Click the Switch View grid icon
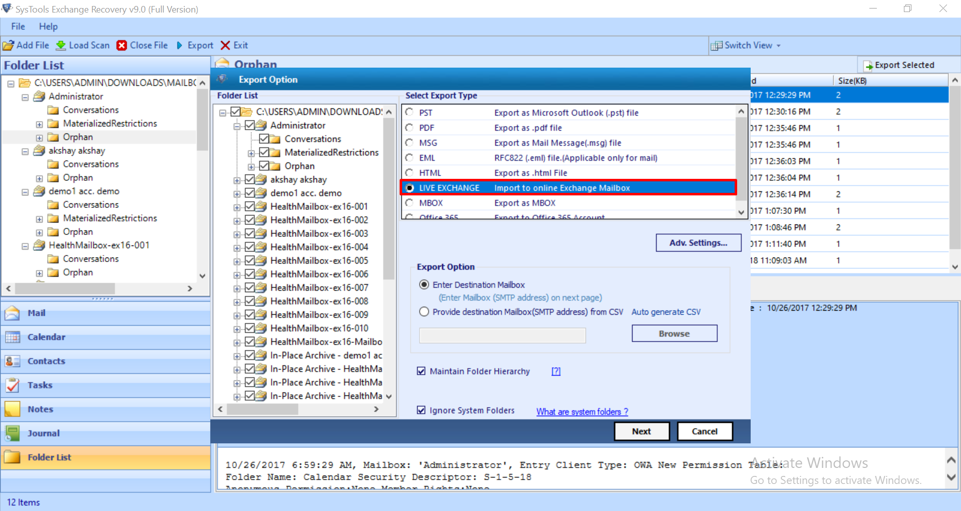 717,46
